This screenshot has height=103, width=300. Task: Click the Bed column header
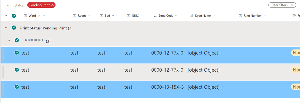pyautogui.click(x=107, y=16)
